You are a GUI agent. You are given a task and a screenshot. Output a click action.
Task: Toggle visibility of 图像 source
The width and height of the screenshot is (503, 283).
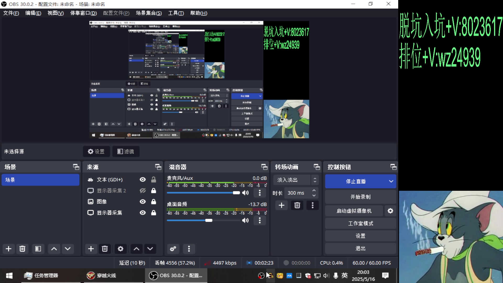click(143, 202)
